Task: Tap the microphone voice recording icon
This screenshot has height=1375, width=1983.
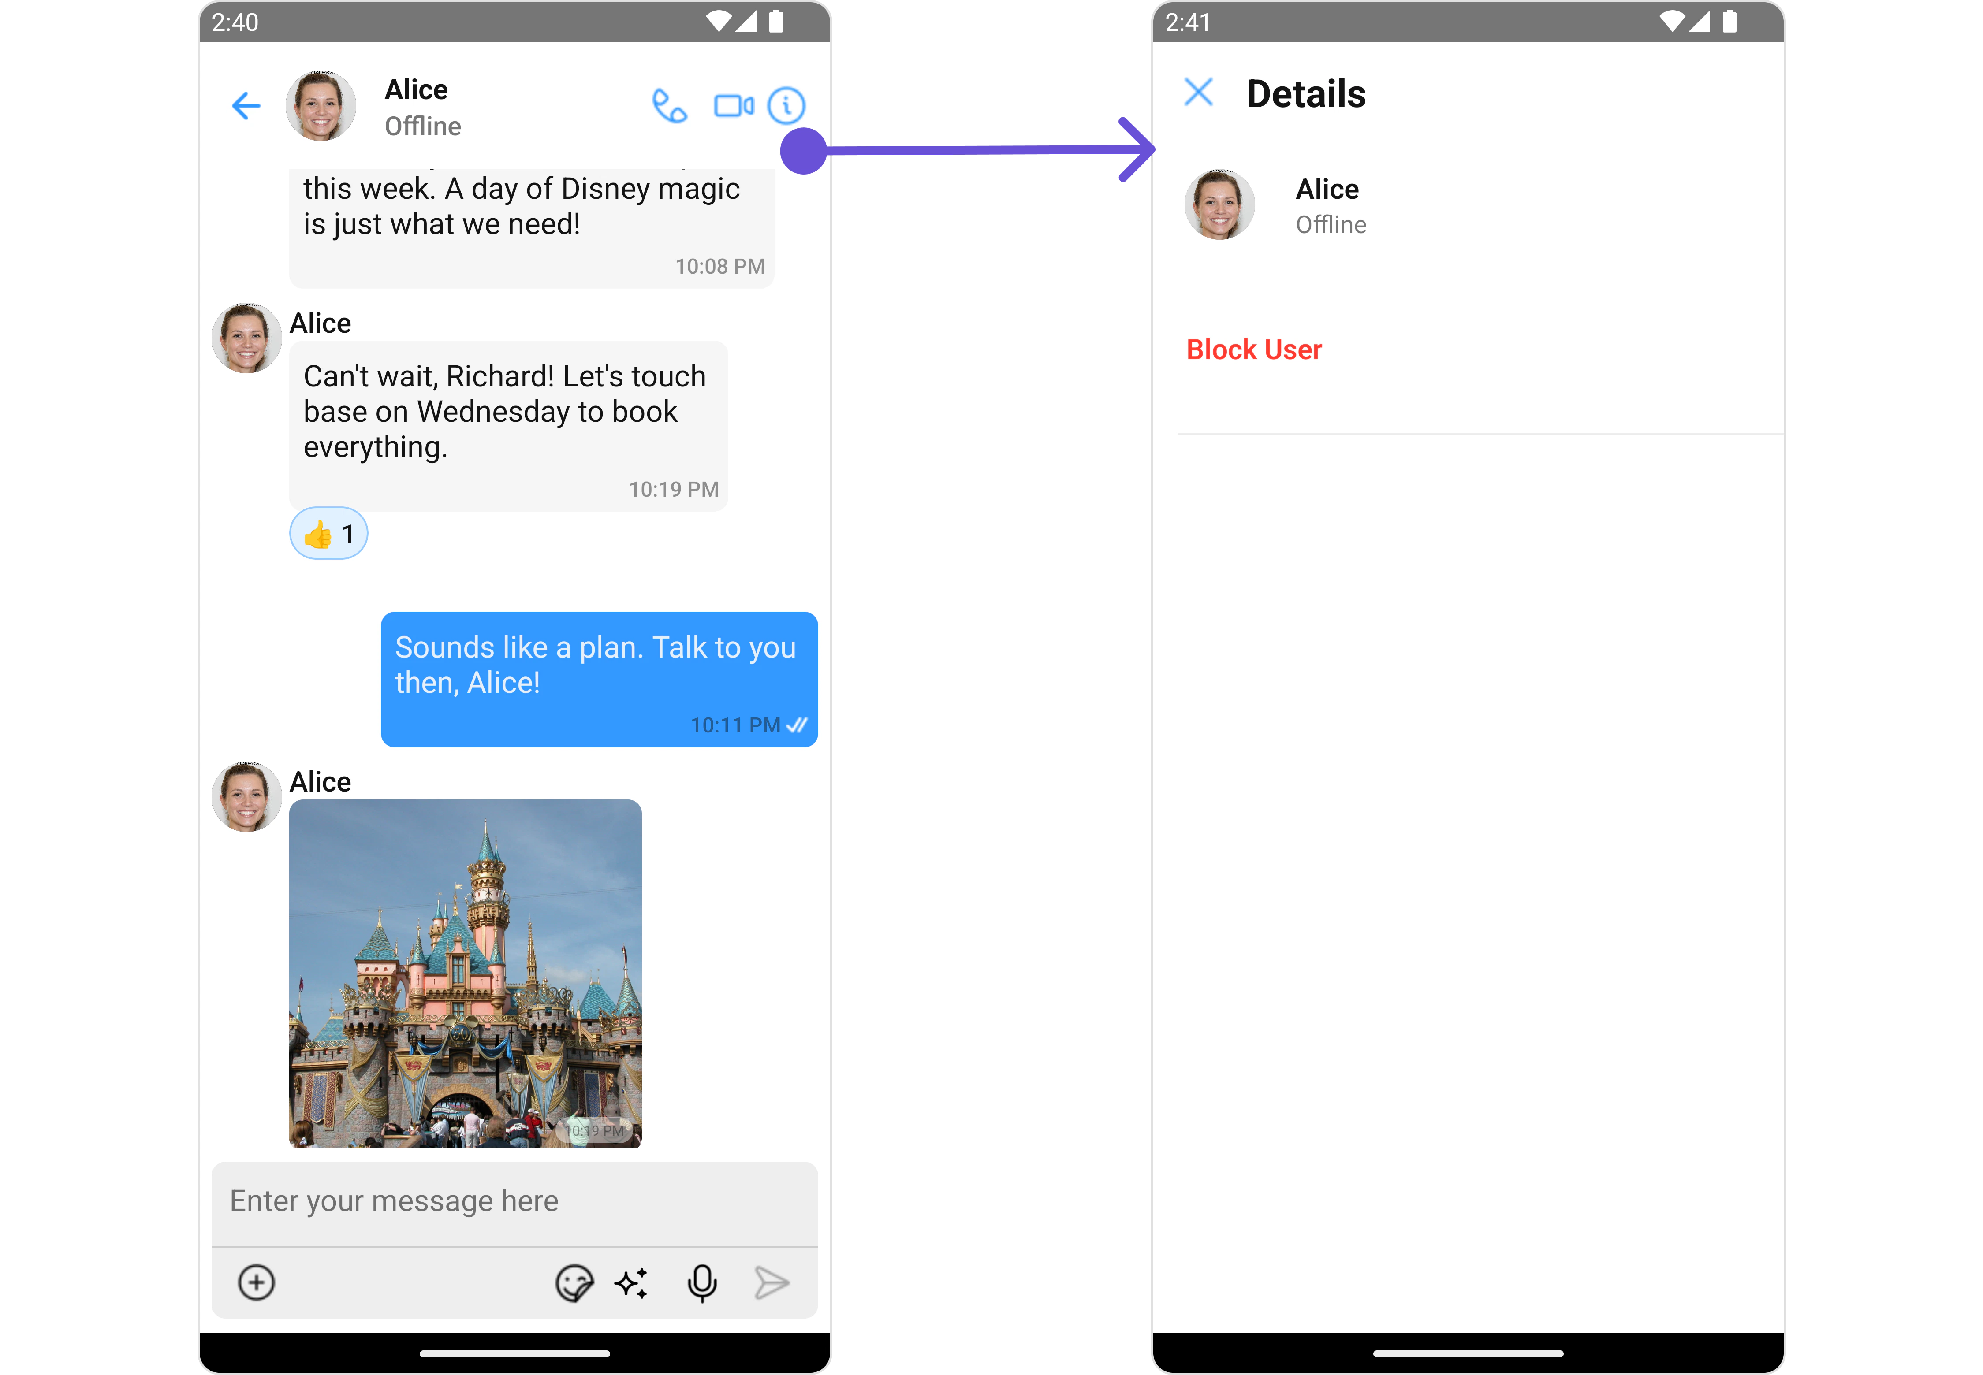Action: [701, 1283]
